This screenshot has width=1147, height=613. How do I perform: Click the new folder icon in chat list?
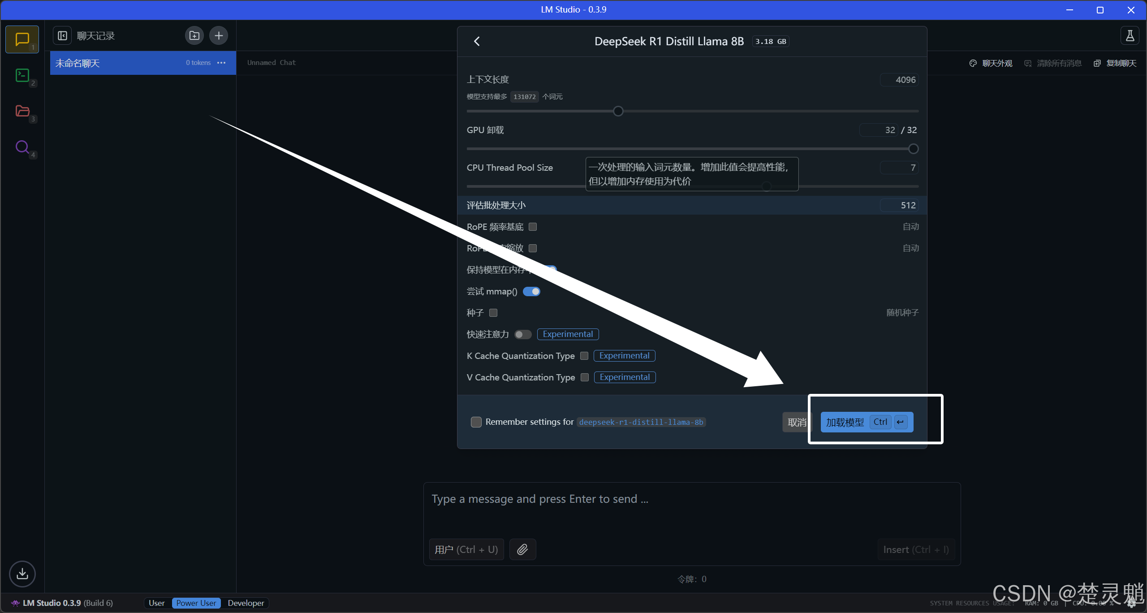tap(194, 35)
